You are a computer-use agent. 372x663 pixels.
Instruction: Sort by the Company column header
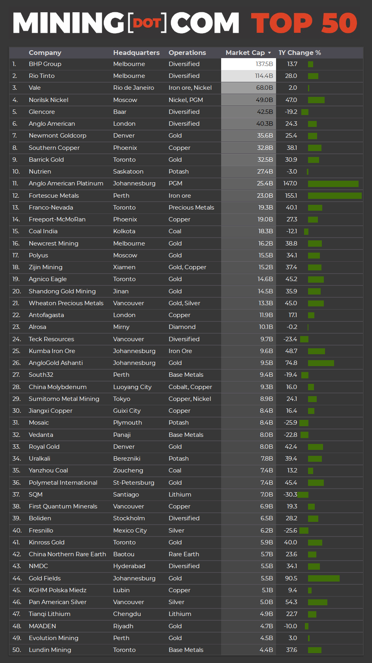click(x=45, y=53)
